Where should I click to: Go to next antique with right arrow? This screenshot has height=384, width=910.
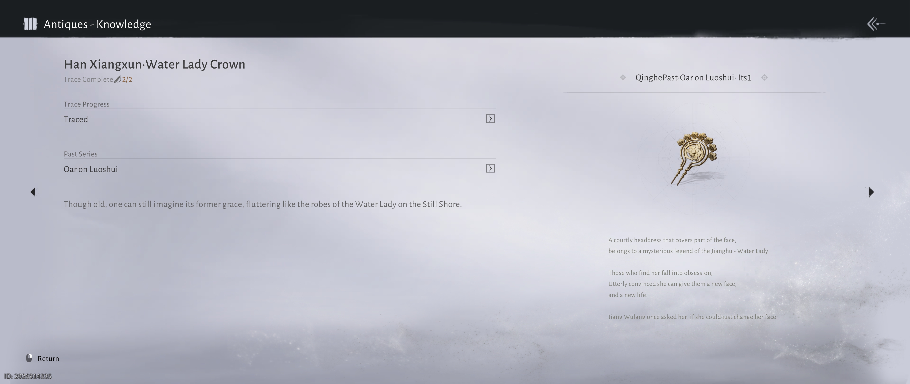tap(871, 192)
